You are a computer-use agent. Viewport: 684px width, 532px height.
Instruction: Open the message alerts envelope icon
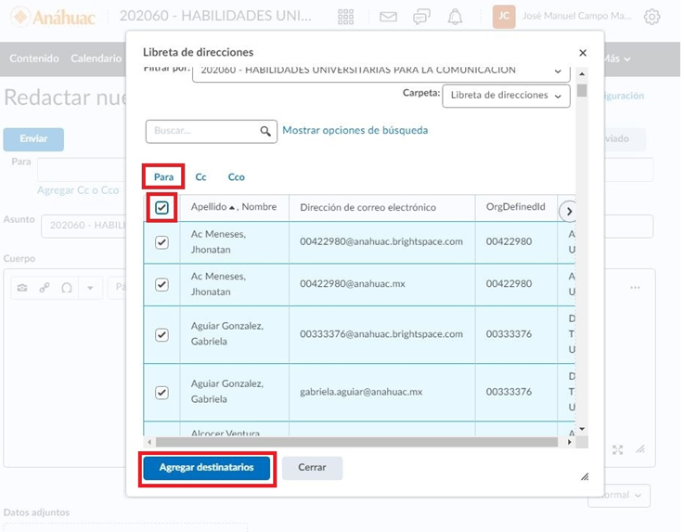(x=388, y=17)
